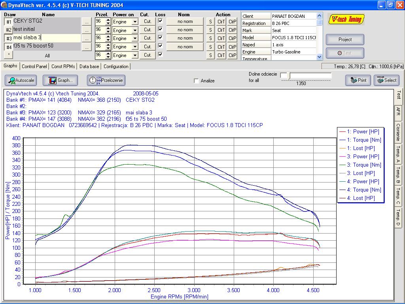Click the mai slaba 3 name field
The image size is (405, 304).
click(x=47, y=38)
